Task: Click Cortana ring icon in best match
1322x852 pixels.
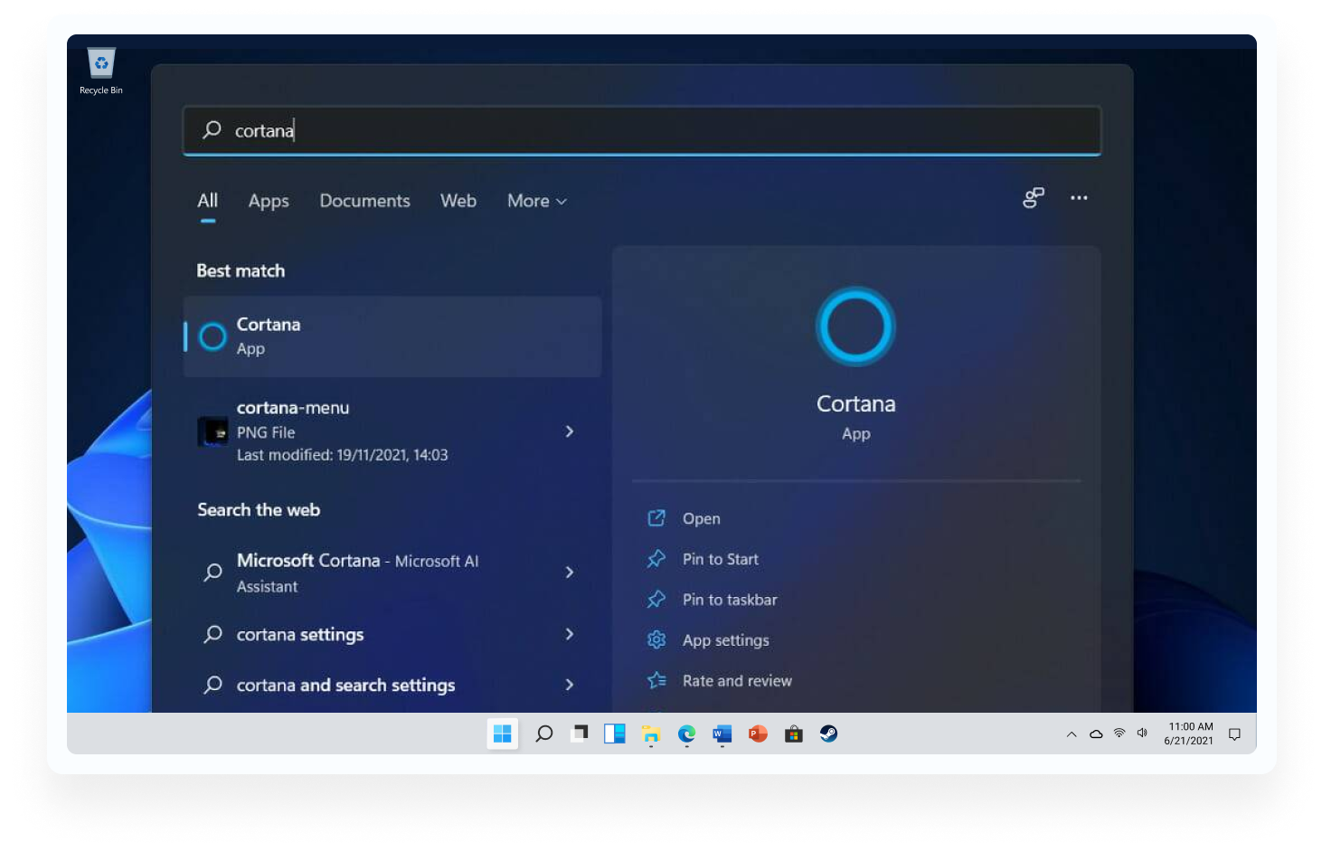Action: pyautogui.click(x=212, y=336)
